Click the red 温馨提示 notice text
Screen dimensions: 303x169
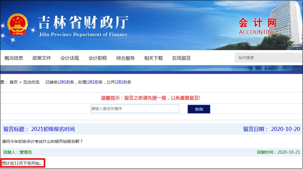(150, 98)
